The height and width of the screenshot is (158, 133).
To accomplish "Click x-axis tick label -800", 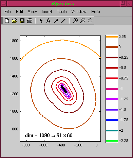I will [x=26, y=145].
